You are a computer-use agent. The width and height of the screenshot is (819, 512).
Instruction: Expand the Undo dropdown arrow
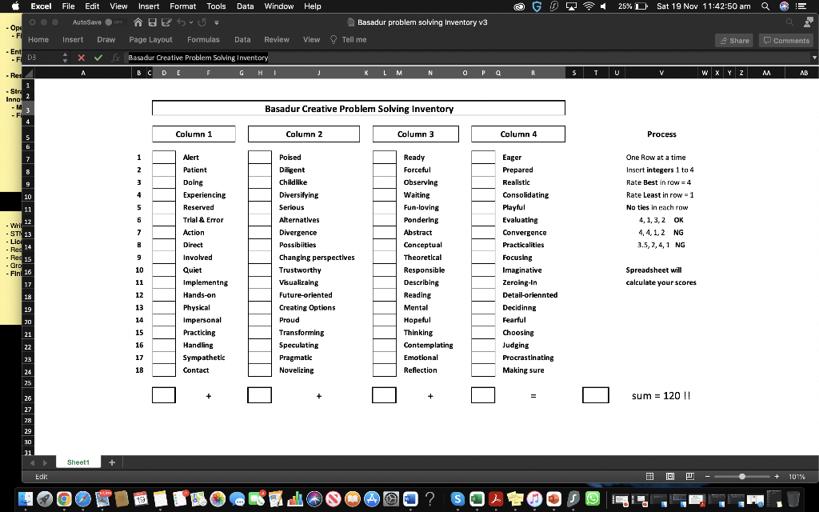coord(190,23)
